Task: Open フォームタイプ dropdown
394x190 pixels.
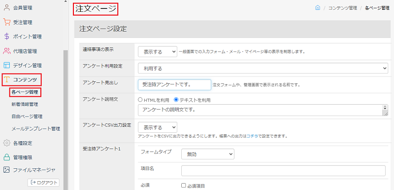Action: click(x=208, y=154)
